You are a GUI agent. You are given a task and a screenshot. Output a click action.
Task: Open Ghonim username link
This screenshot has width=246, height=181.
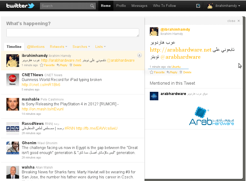(x=29, y=143)
